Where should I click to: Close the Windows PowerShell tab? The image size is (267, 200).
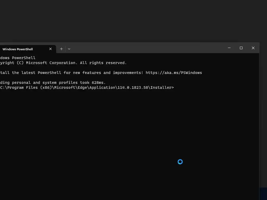click(51, 49)
